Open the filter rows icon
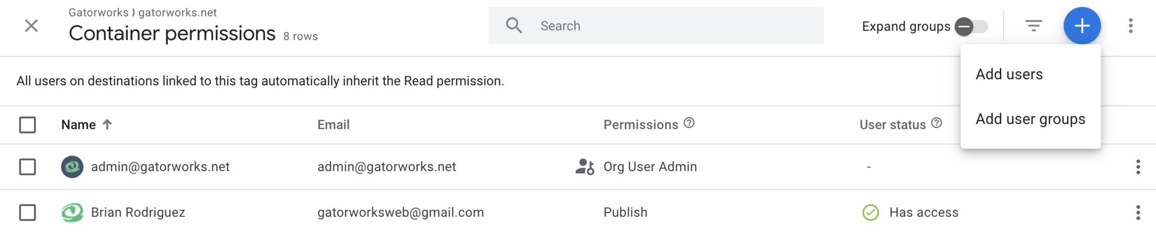 pos(1033,26)
